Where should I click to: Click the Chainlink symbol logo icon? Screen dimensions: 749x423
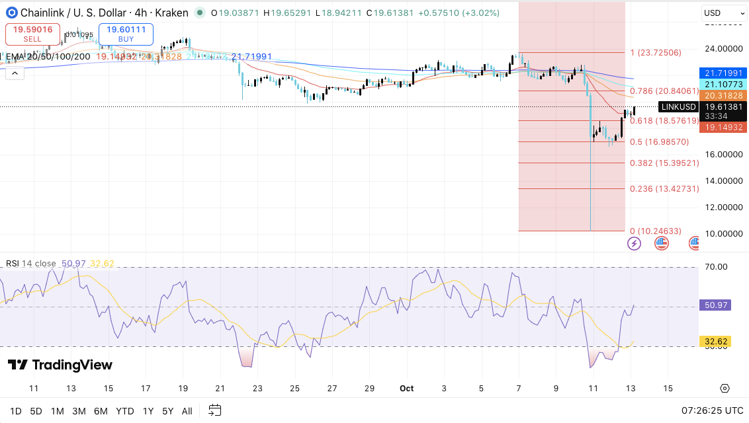(11, 13)
